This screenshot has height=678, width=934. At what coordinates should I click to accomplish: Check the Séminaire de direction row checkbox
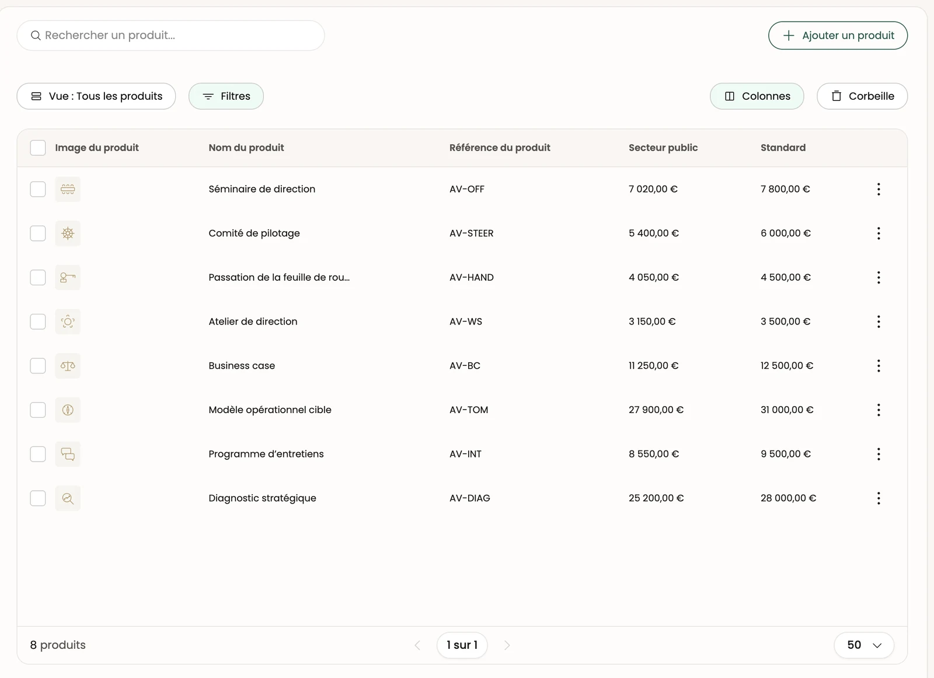point(38,189)
